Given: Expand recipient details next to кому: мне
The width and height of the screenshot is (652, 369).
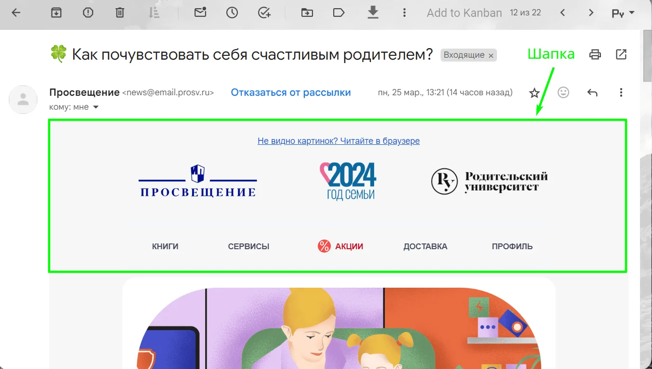Looking at the screenshot, I should click(x=95, y=107).
